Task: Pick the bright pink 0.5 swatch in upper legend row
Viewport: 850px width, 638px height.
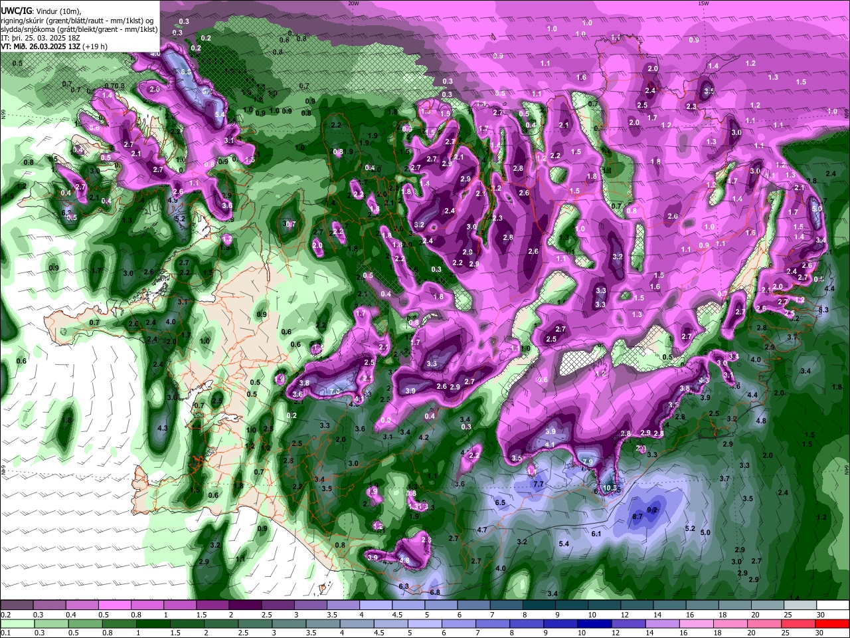Action: click(114, 605)
